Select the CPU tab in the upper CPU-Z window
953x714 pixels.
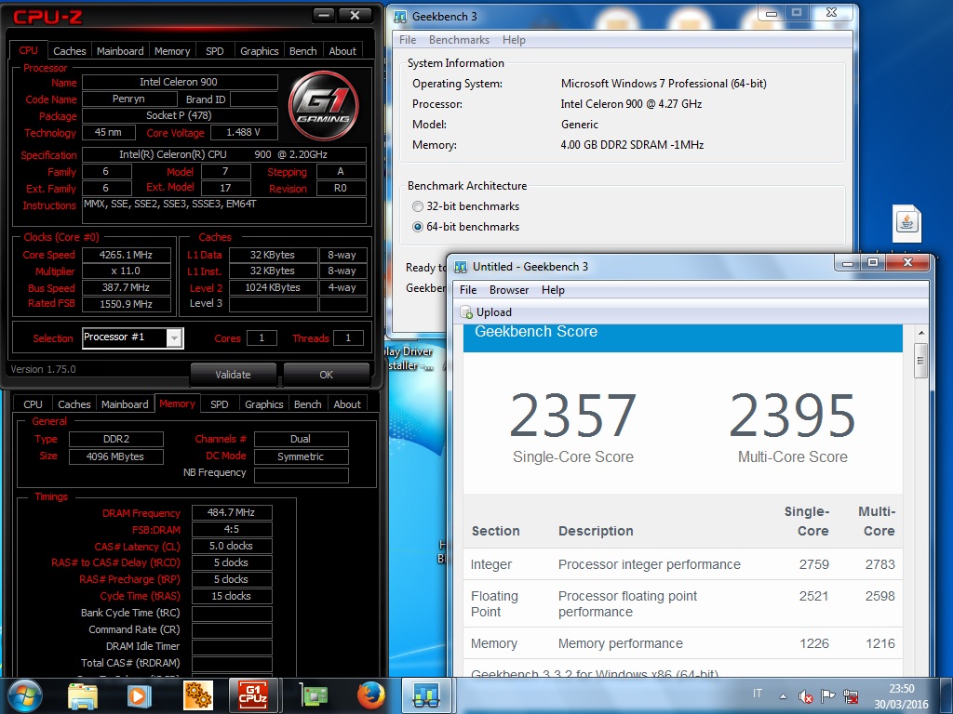pyautogui.click(x=28, y=50)
